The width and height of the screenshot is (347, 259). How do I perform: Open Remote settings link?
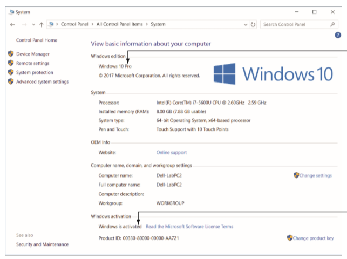tap(32, 63)
